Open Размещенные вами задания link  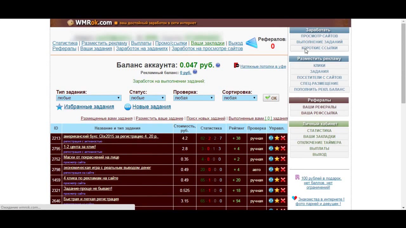pyautogui.click(x=107, y=118)
